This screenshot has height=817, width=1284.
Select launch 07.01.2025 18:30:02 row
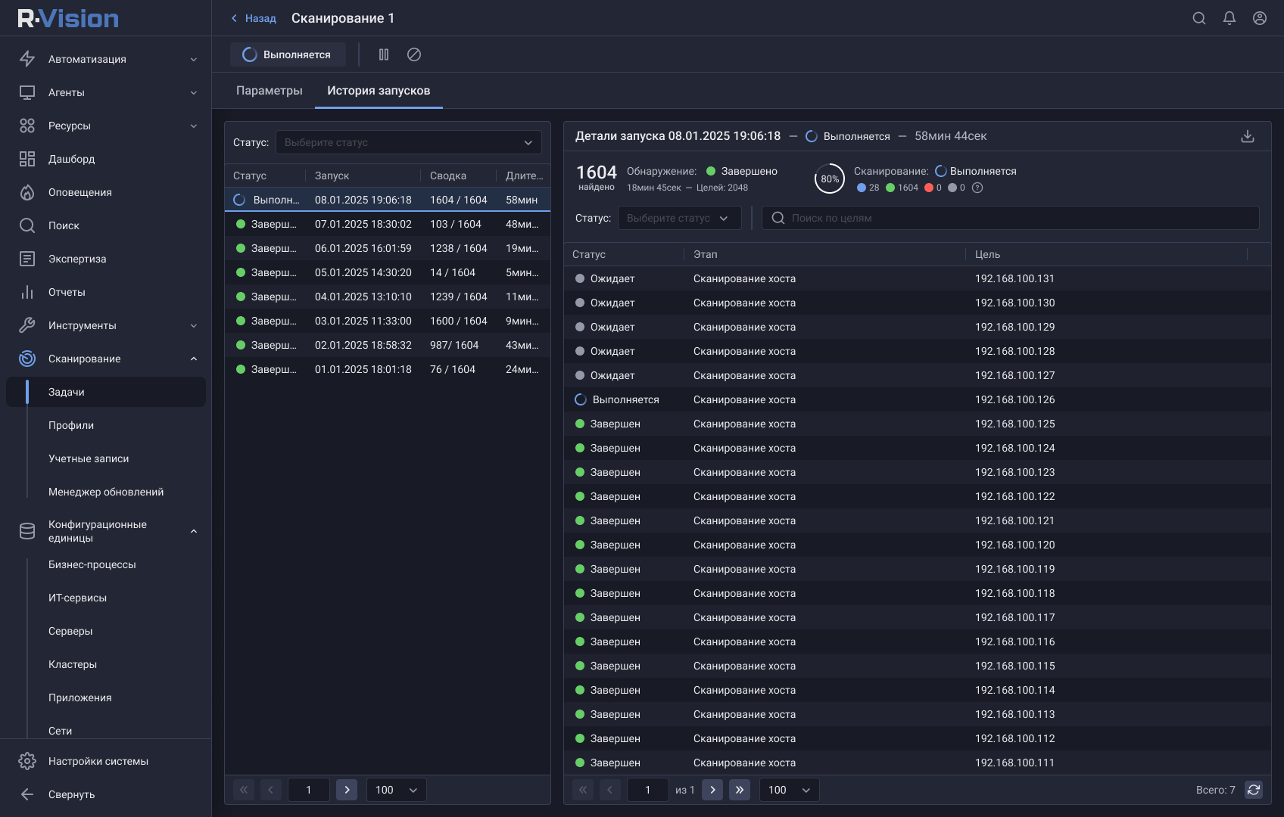(x=388, y=224)
